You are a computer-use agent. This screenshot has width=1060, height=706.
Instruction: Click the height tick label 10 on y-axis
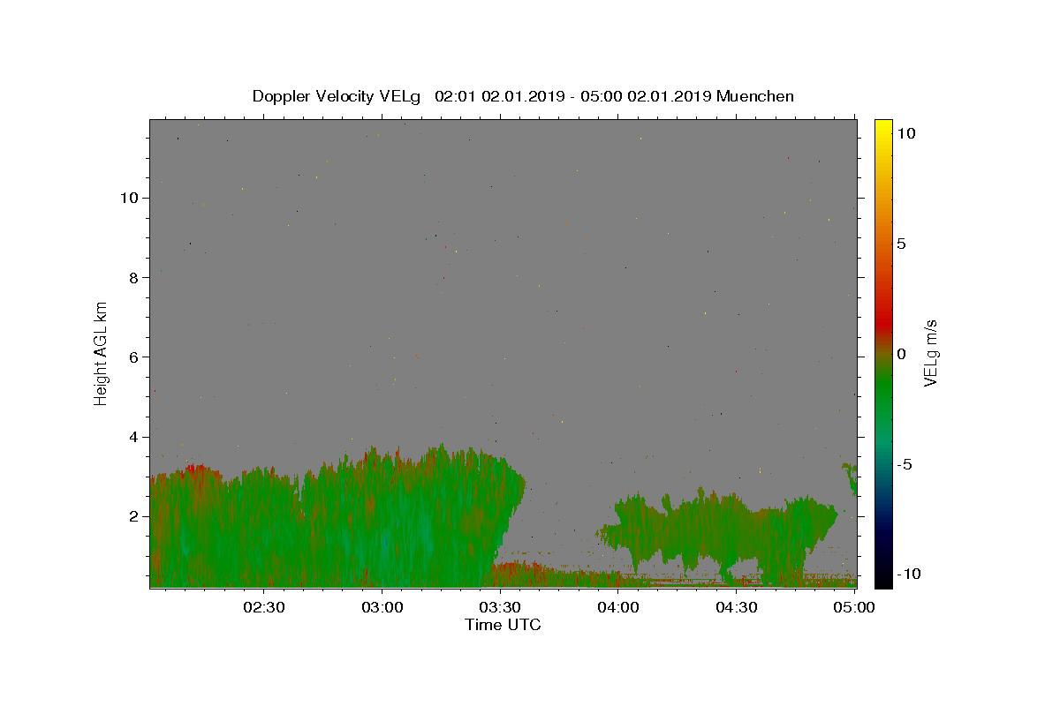tap(129, 198)
